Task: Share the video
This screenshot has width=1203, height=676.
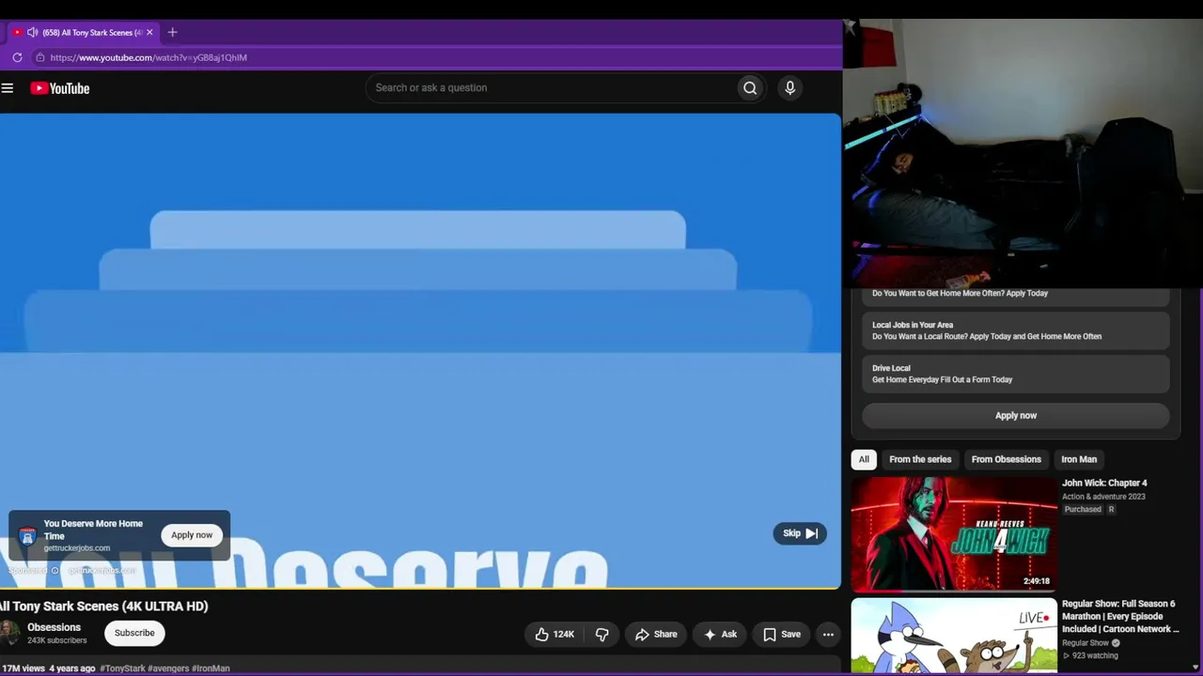Action: tap(655, 635)
